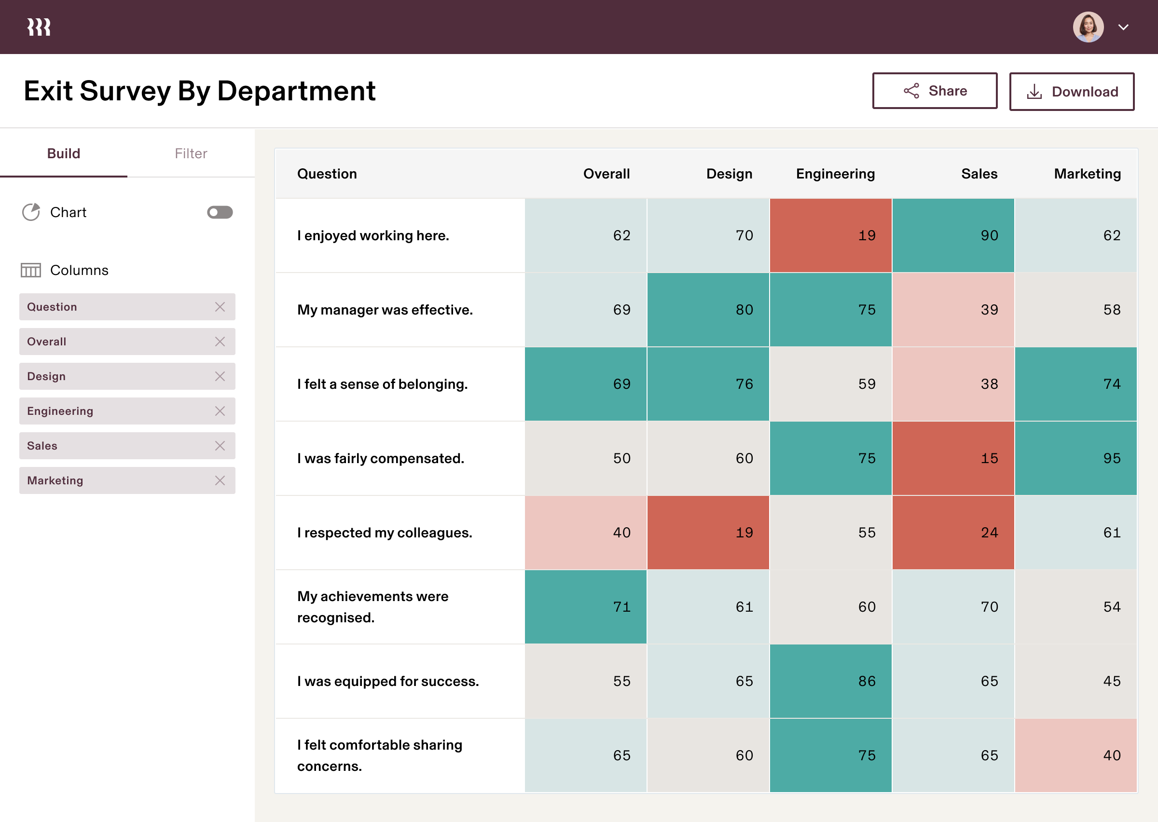Remove the Overall column chip
Image resolution: width=1158 pixels, height=822 pixels.
[x=220, y=341]
